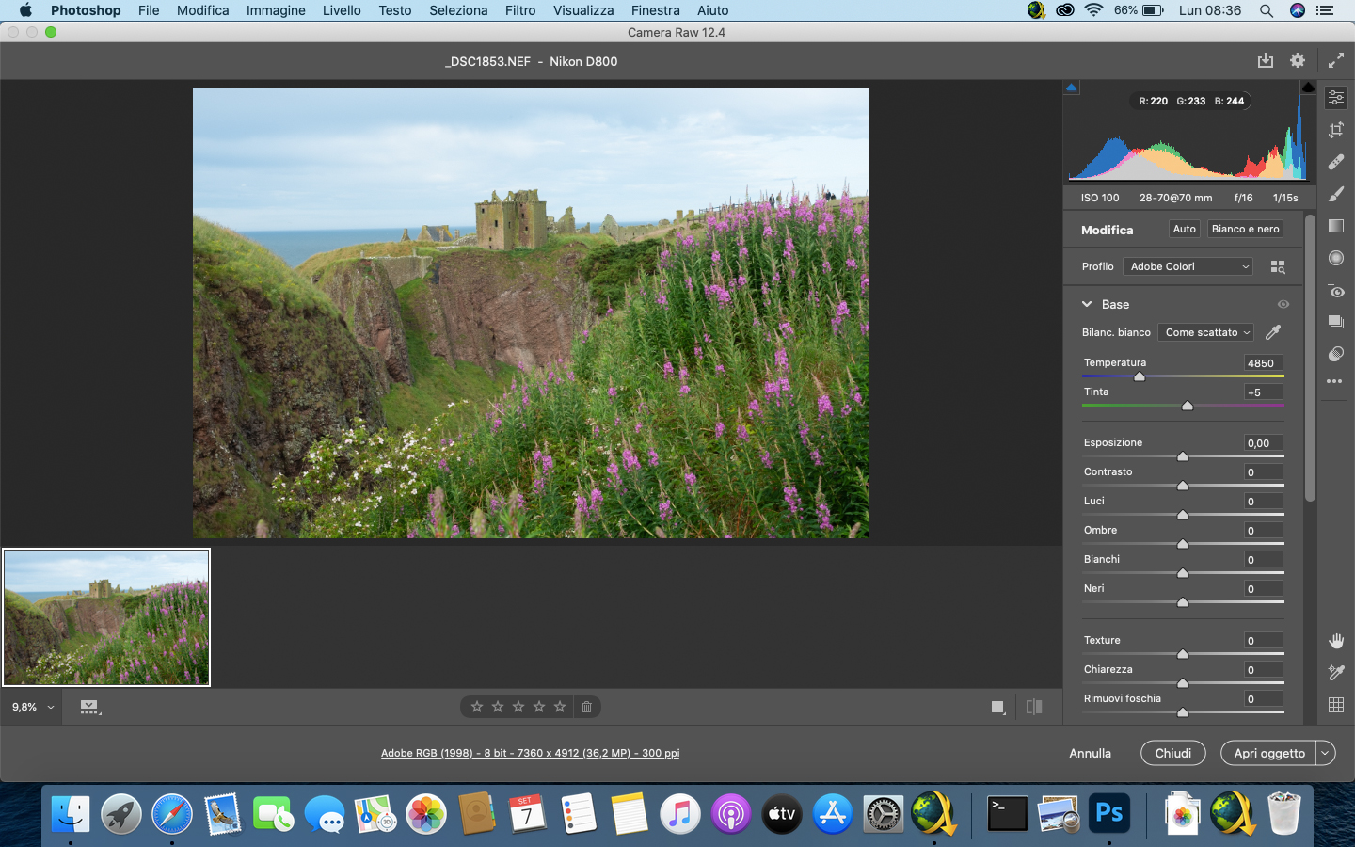Select the Red Eye removal tool
Viewport: 1355px width, 847px height.
click(x=1335, y=290)
